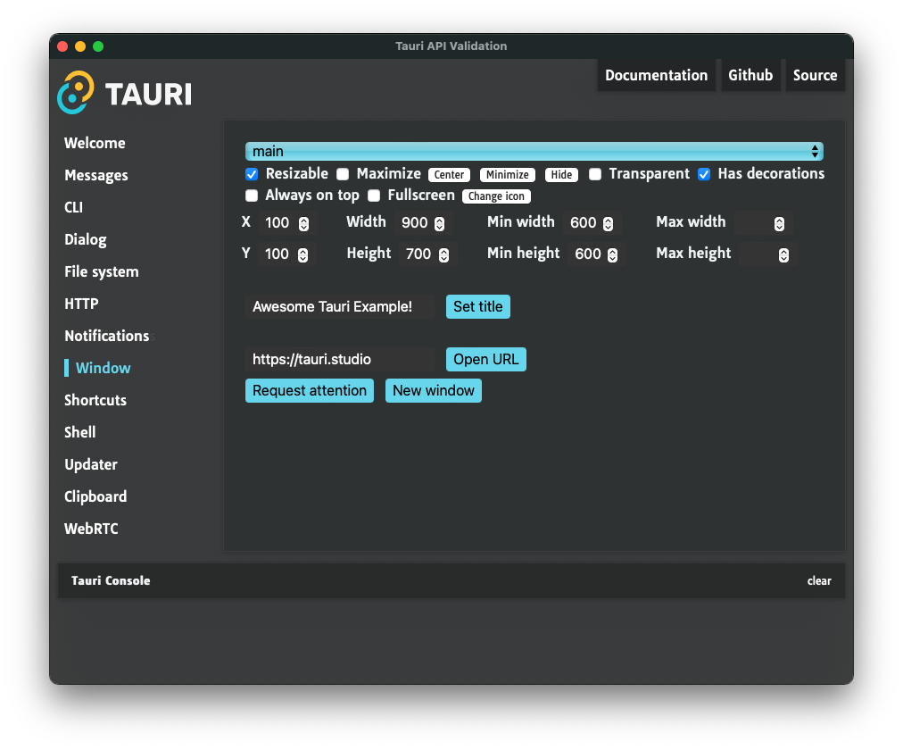
Task: Uncheck the Resizable checkbox
Action: click(x=252, y=174)
